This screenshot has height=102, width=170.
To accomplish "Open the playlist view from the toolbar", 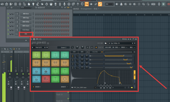I will 6,4.
